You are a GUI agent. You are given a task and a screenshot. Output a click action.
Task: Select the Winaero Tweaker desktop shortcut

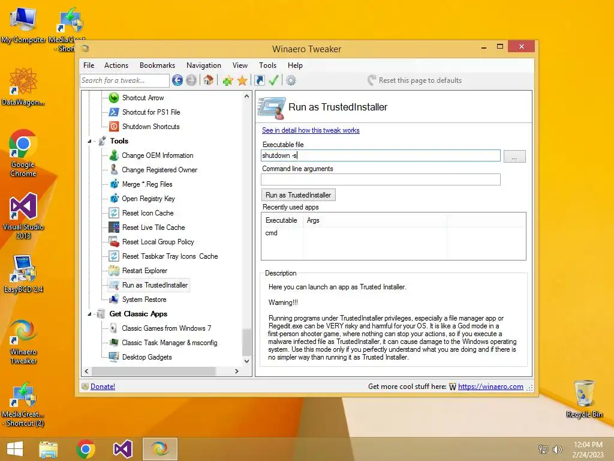click(x=23, y=342)
